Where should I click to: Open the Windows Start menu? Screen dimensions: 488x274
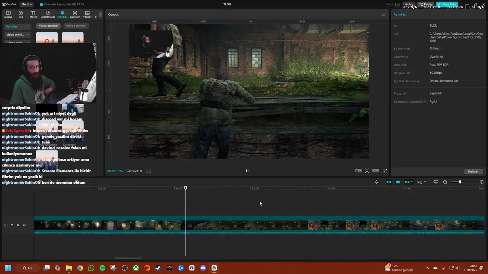point(8,268)
